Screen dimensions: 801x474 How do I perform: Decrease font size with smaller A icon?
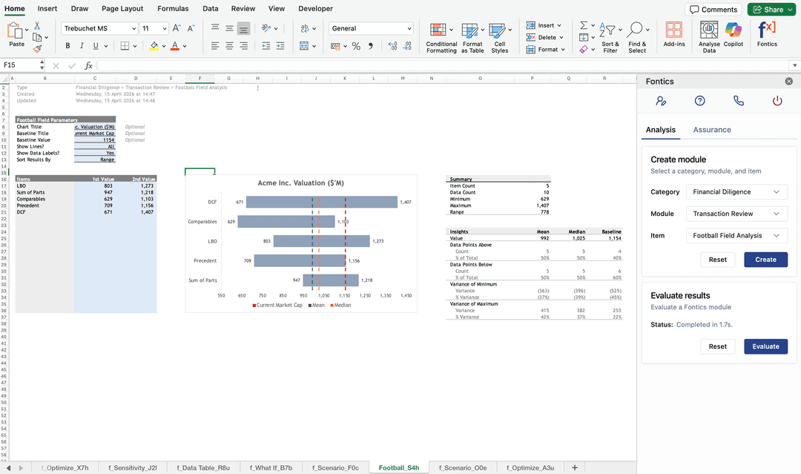coord(191,29)
